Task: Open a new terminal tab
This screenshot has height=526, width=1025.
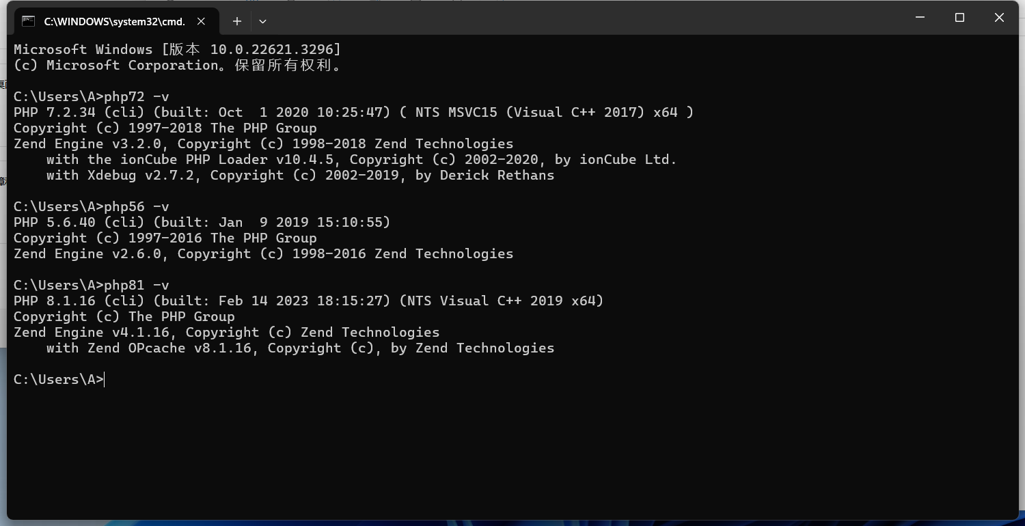Action: pyautogui.click(x=237, y=21)
